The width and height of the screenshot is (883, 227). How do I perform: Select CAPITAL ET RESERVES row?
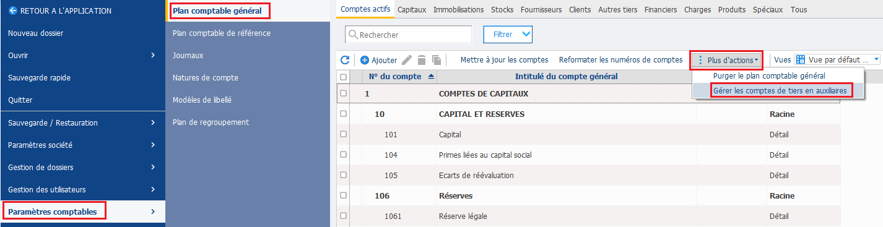[481, 114]
